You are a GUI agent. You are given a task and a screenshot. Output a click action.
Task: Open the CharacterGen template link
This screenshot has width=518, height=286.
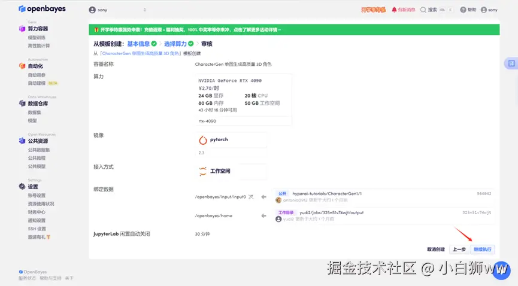point(140,53)
